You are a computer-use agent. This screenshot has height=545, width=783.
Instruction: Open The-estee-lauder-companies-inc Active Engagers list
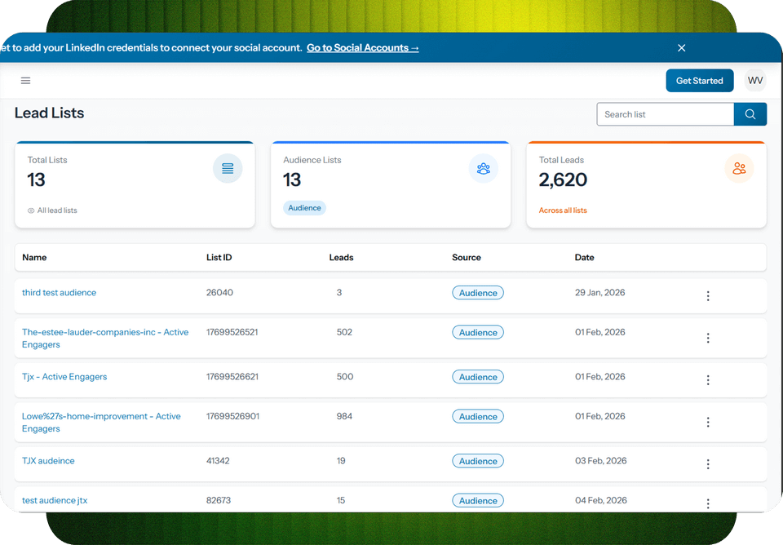click(x=105, y=339)
